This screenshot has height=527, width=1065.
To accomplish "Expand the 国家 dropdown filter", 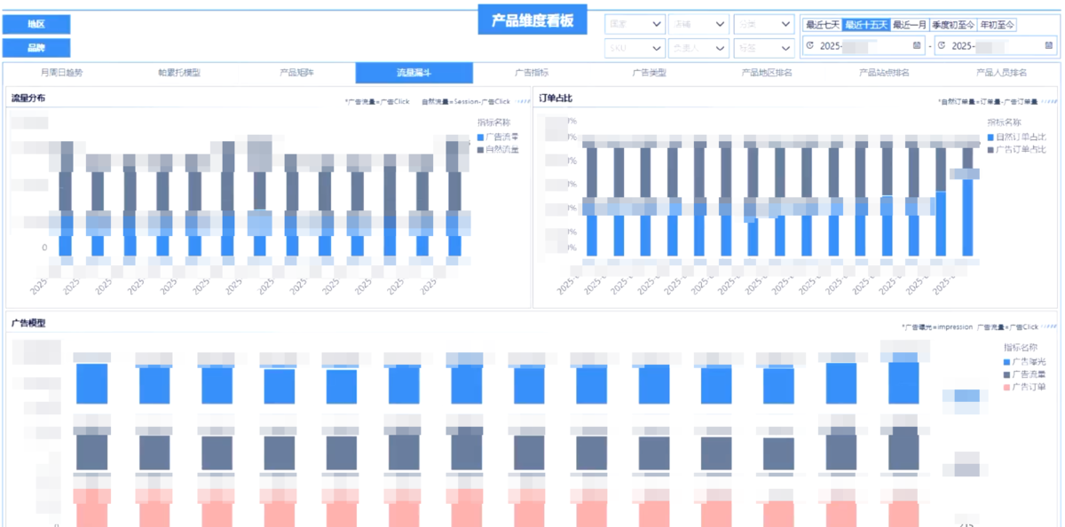I will point(635,24).
